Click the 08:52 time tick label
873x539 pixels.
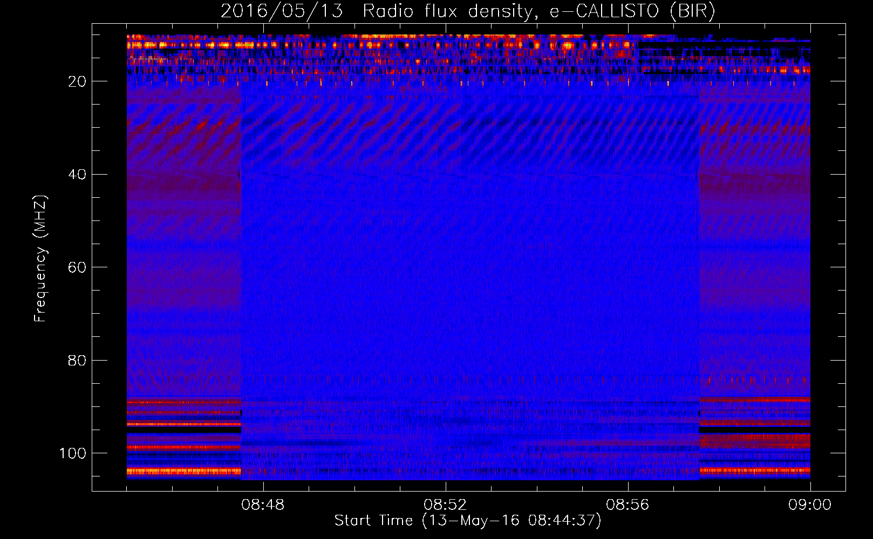pos(445,505)
